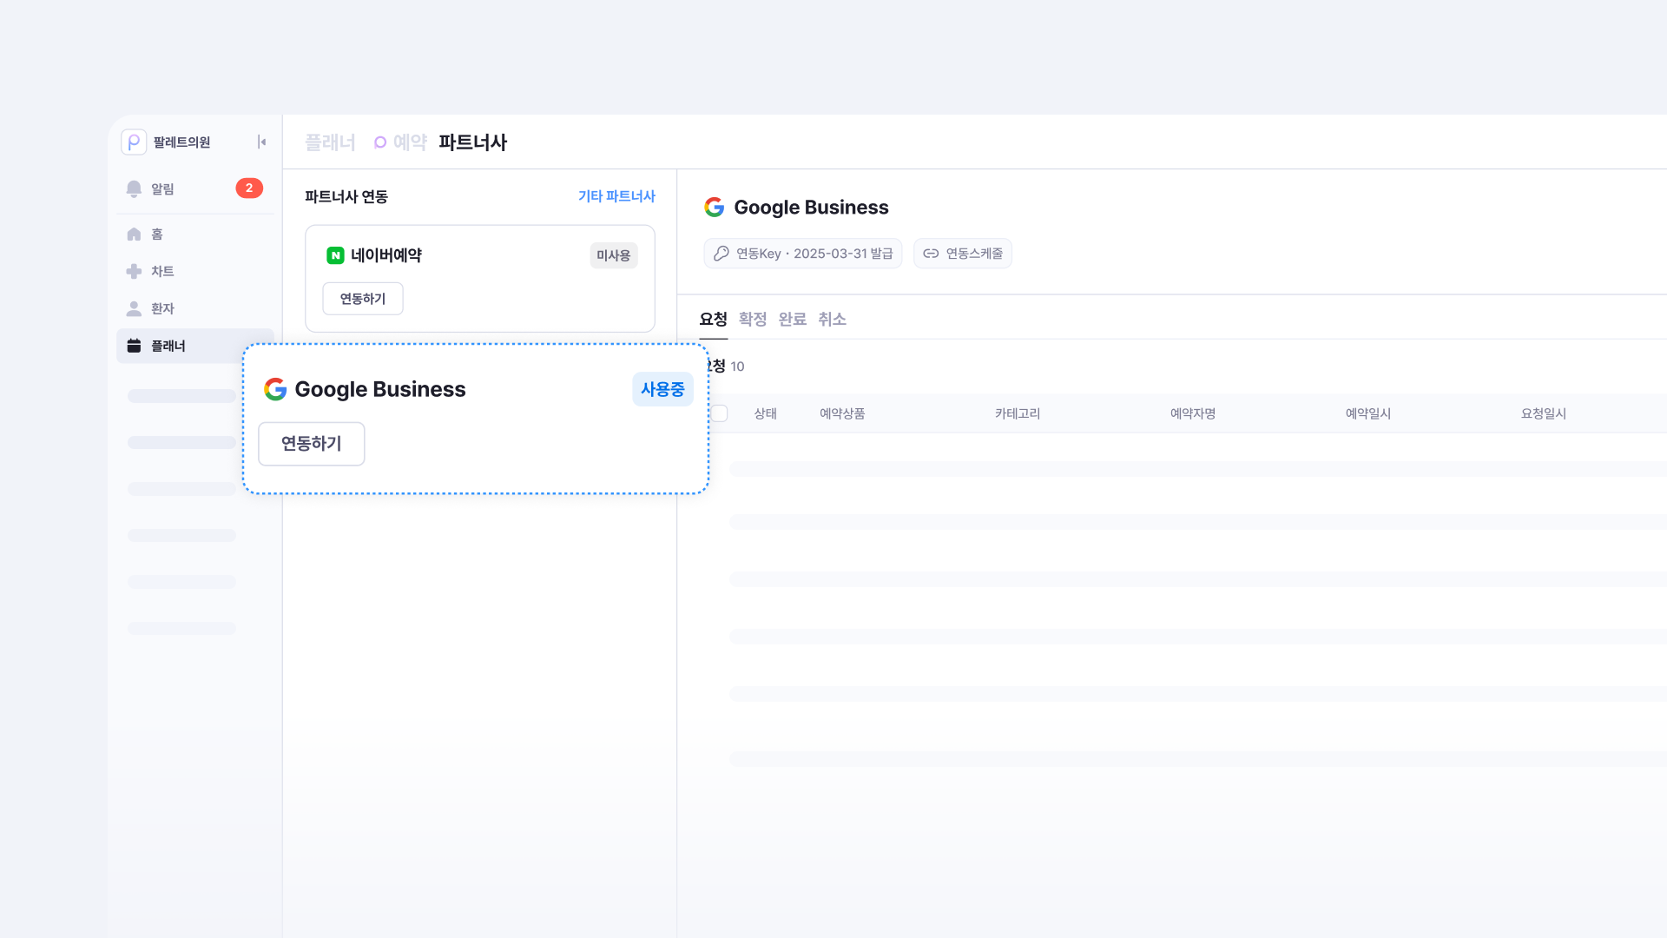Collapse the sidebar with arrow icon
1667x938 pixels.
tap(261, 142)
